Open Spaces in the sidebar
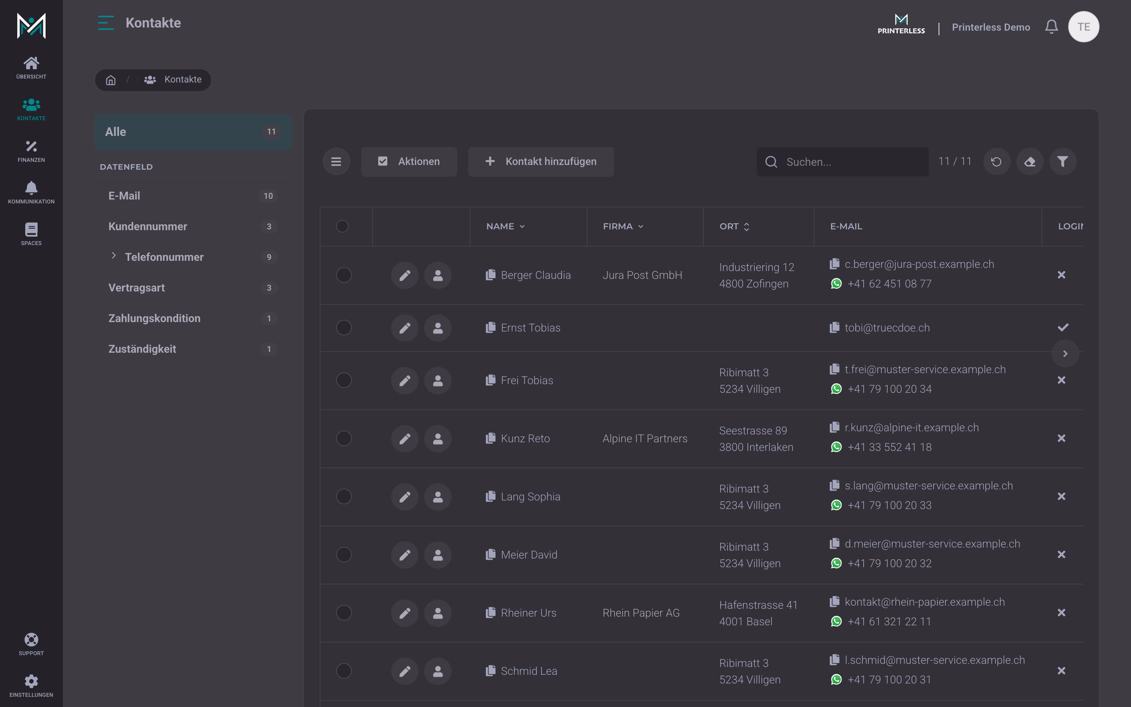Image resolution: width=1131 pixels, height=707 pixels. point(31,235)
